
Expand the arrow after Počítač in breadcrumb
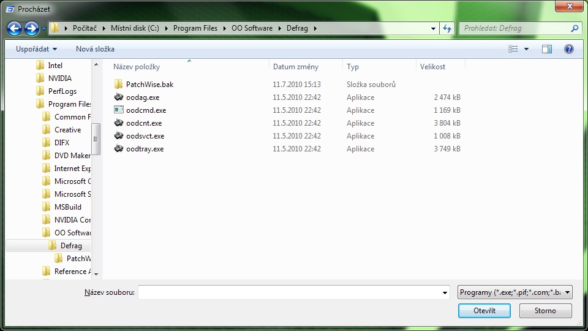pos(103,28)
